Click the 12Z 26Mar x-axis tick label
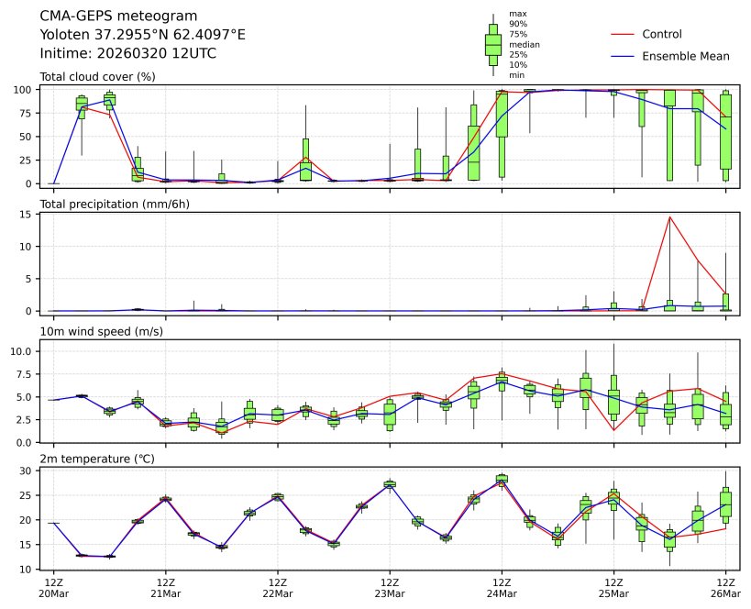This screenshot has width=751, height=609. pos(725,588)
